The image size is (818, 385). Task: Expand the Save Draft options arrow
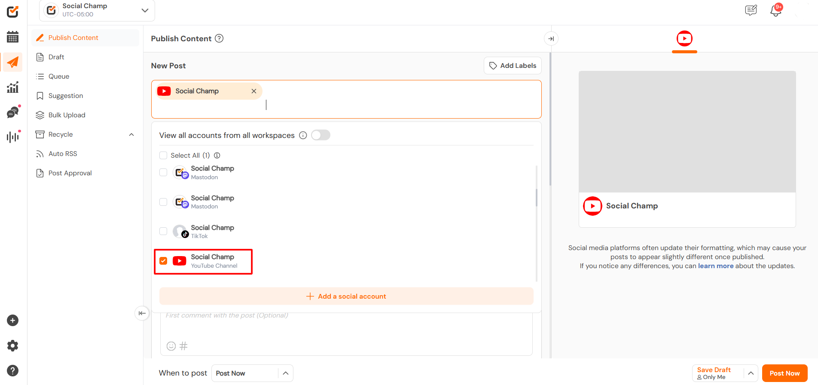point(751,373)
